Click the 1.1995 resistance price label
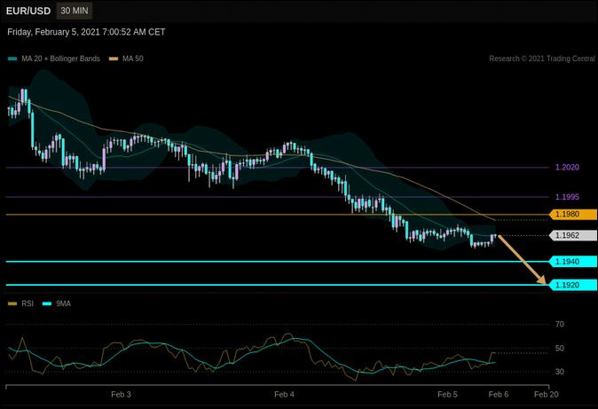Image resolution: width=598 pixels, height=409 pixels. (x=567, y=197)
